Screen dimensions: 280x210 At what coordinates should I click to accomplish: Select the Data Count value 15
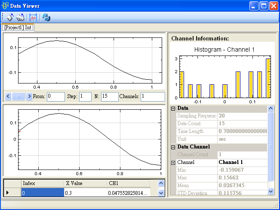[242, 124]
